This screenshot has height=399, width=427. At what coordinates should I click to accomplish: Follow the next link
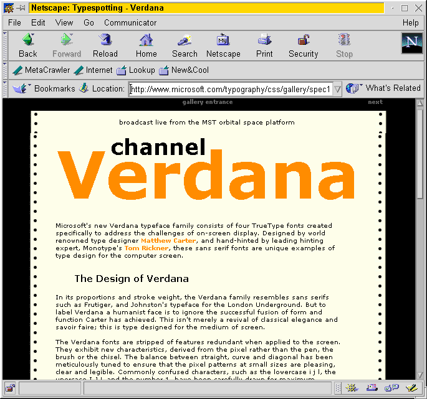click(x=375, y=102)
